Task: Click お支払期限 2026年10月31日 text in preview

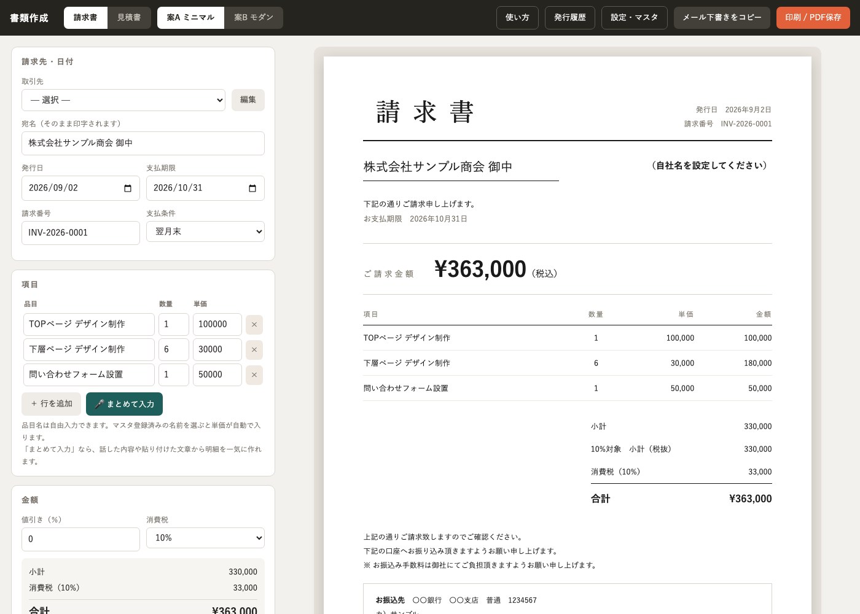Action: [x=415, y=219]
